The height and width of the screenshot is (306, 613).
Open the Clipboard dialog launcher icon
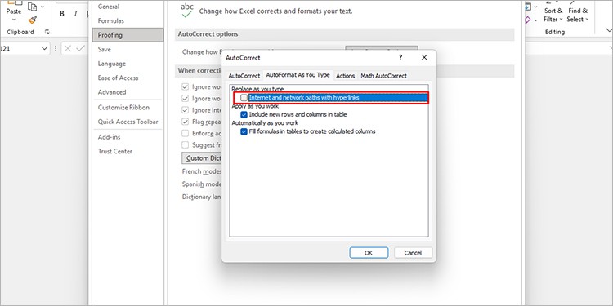(47, 32)
